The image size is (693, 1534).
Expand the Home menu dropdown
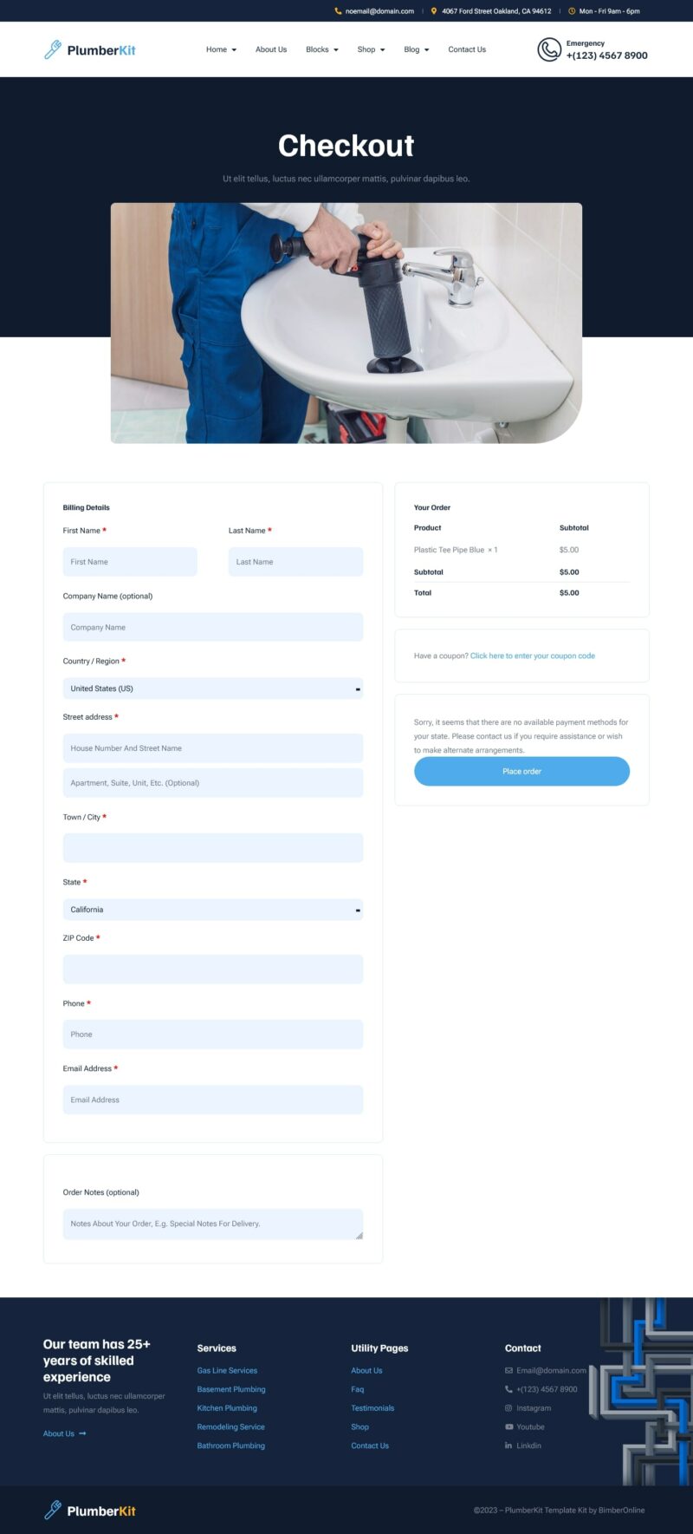coord(221,49)
